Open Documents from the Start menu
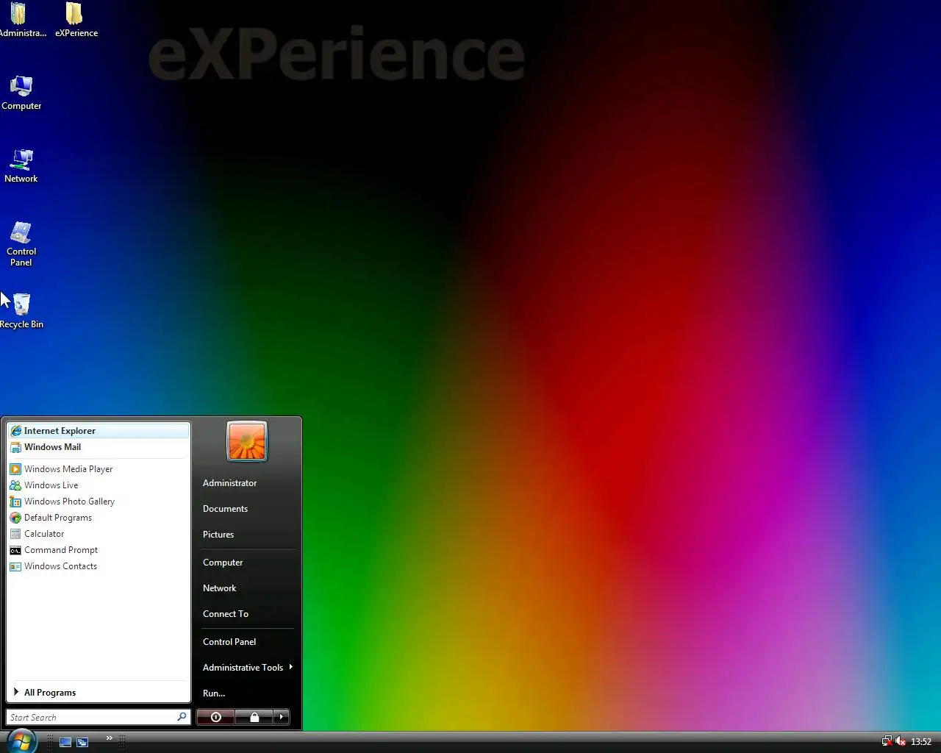Screen dimensions: 941x753 (246, 509)
